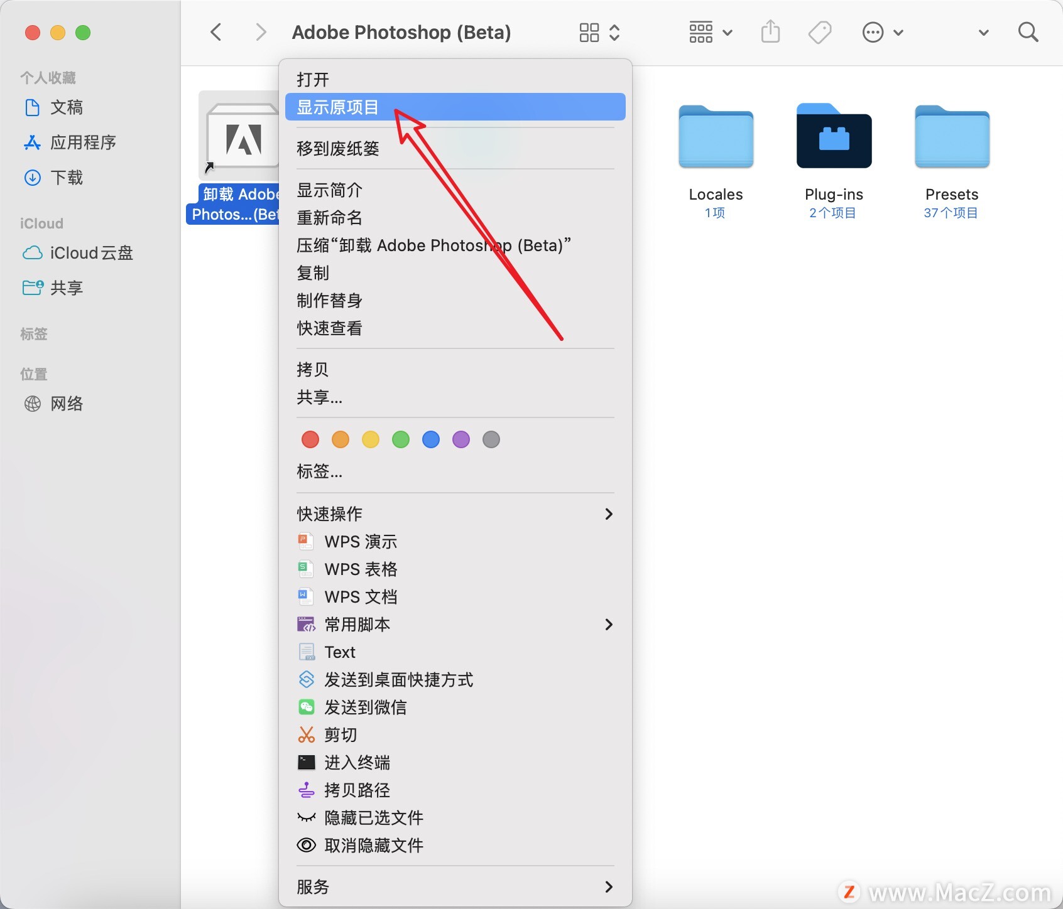This screenshot has width=1063, height=909.
Task: Start a search with the magnifier icon
Action: coord(1028,31)
